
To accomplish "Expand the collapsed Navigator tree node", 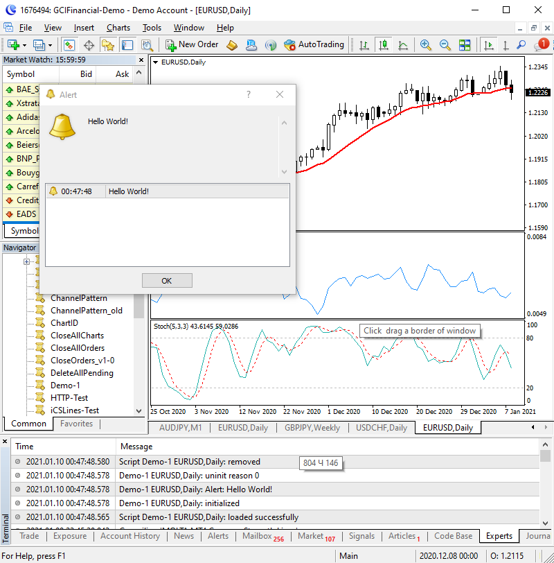I will coord(26,261).
